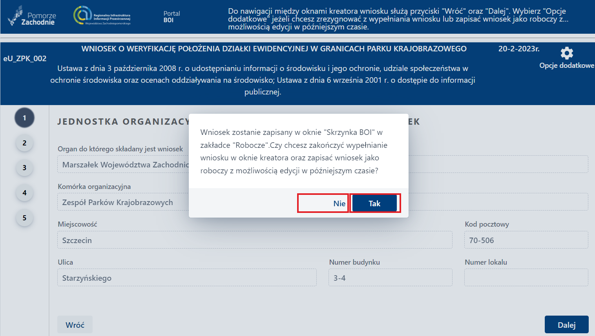The height and width of the screenshot is (336, 595).
Task: Click the Numer budynku field
Action: (390, 277)
